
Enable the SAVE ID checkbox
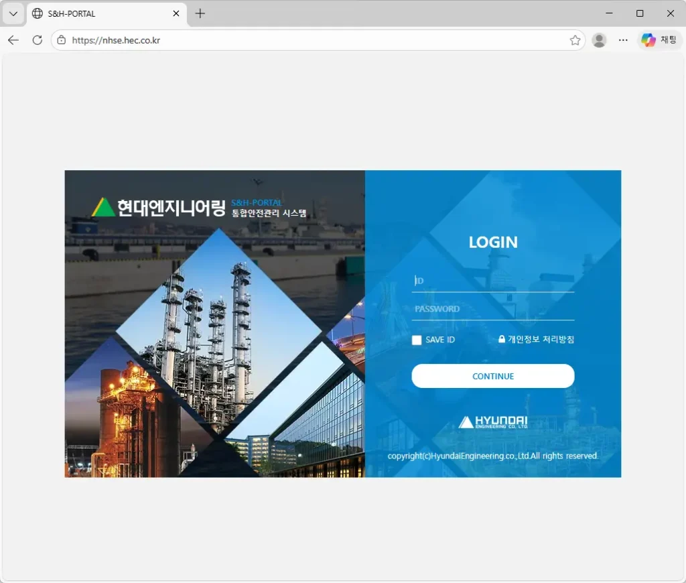tap(417, 340)
